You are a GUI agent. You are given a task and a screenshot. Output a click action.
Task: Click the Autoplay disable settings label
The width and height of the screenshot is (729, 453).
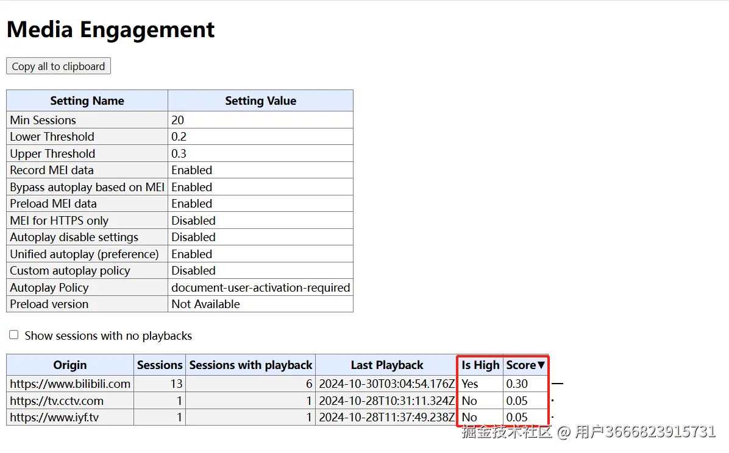(x=87, y=237)
